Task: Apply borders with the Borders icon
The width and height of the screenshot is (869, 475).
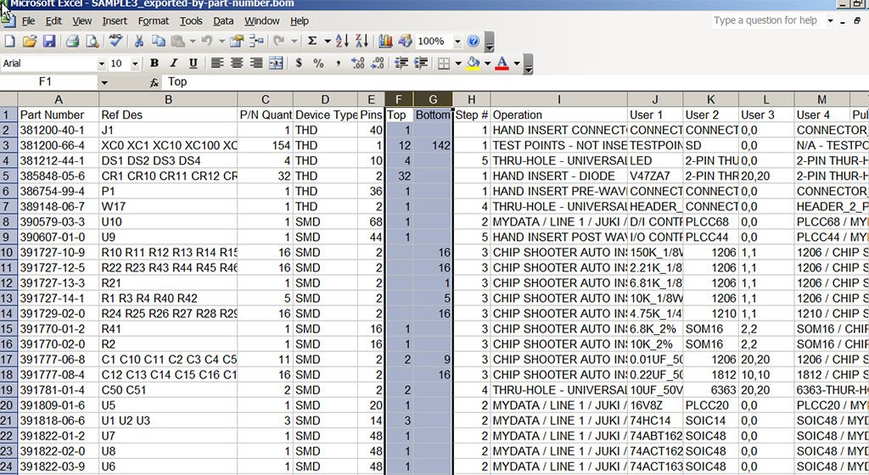Action: (x=444, y=63)
